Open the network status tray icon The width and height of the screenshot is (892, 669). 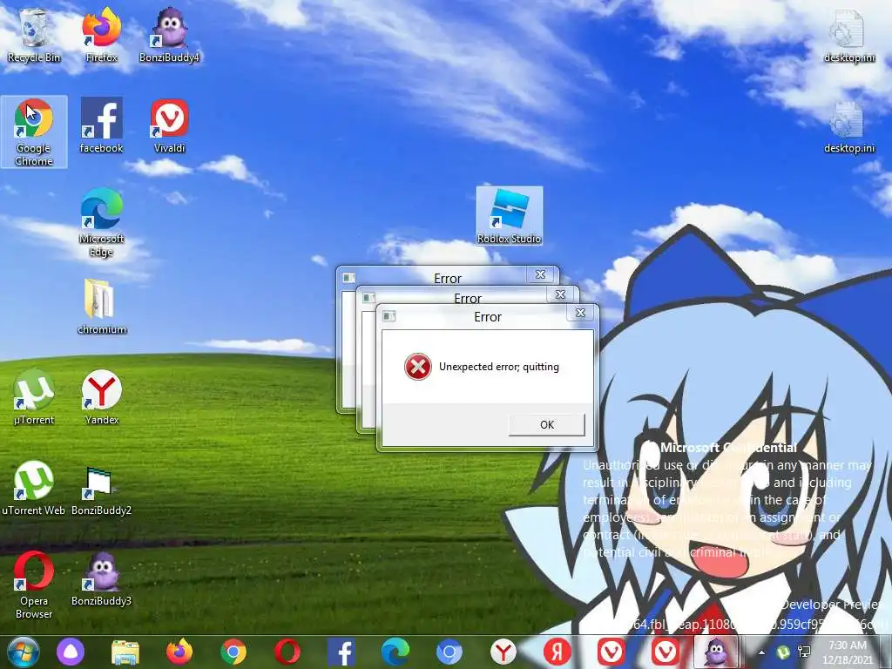(804, 652)
